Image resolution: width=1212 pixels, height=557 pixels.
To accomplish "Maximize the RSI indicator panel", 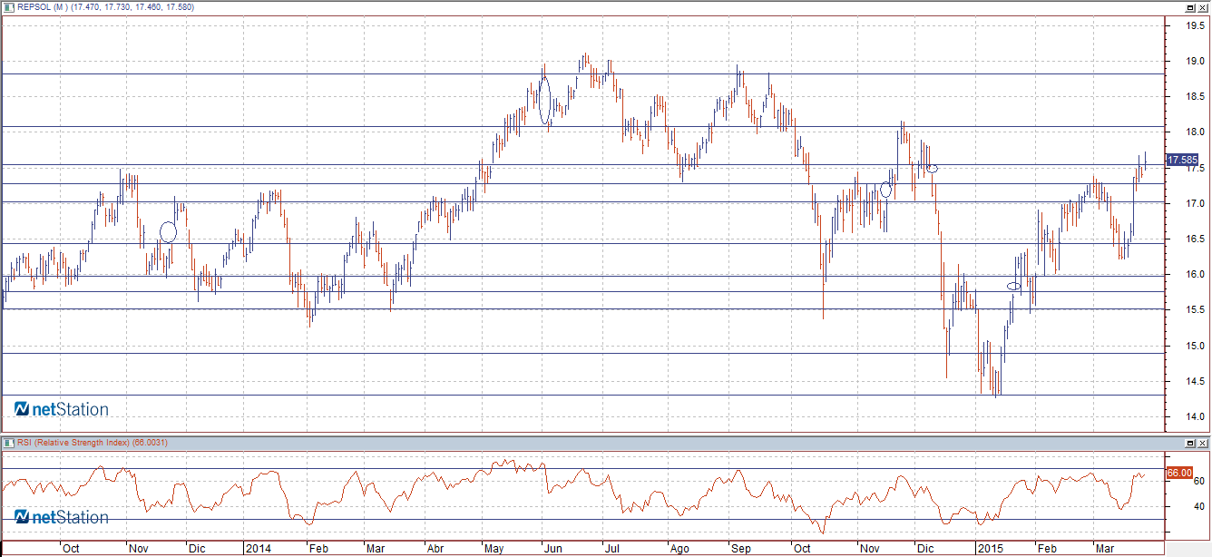I will coord(1189,443).
